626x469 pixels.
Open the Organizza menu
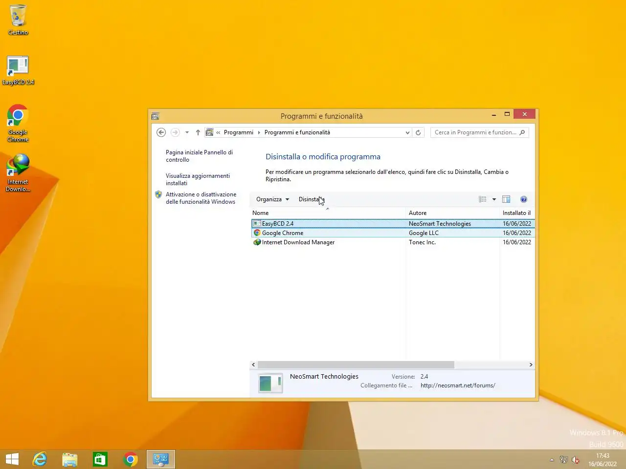272,199
